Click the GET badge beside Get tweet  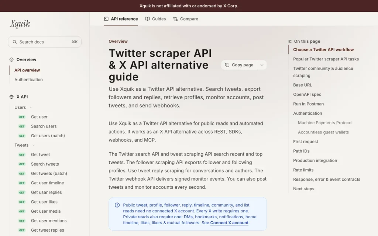click(x=22, y=155)
